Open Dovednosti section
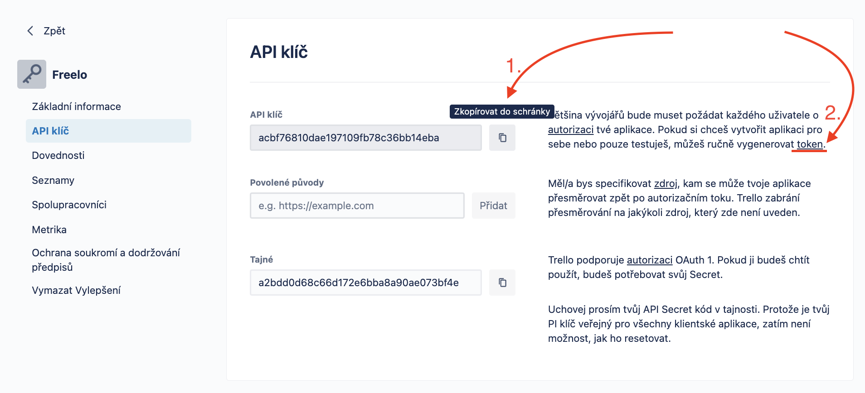This screenshot has width=865, height=393. pos(58,155)
